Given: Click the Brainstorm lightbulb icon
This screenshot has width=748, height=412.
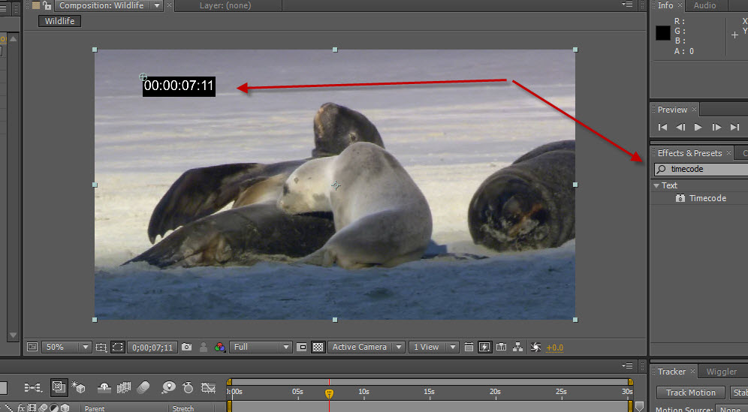Looking at the screenshot, I should tap(168, 388).
